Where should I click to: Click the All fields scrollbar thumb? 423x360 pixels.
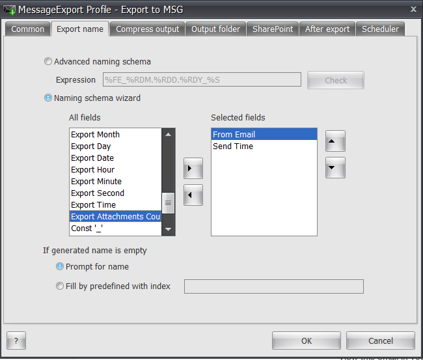point(169,203)
